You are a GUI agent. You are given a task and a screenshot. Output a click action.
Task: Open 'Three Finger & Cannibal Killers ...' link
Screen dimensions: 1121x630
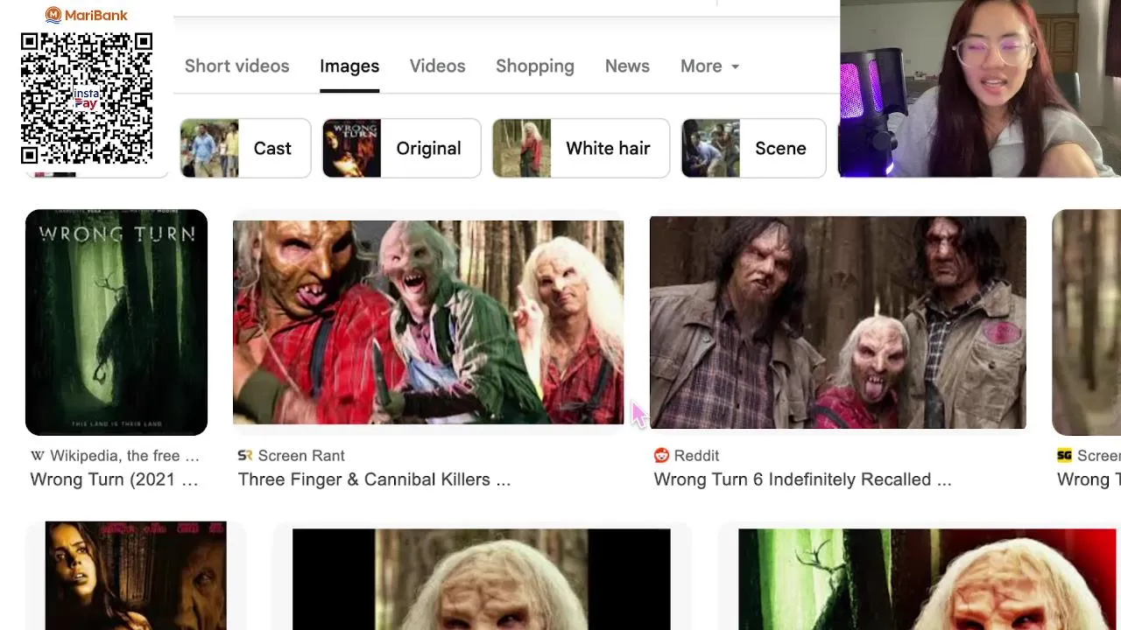(374, 479)
